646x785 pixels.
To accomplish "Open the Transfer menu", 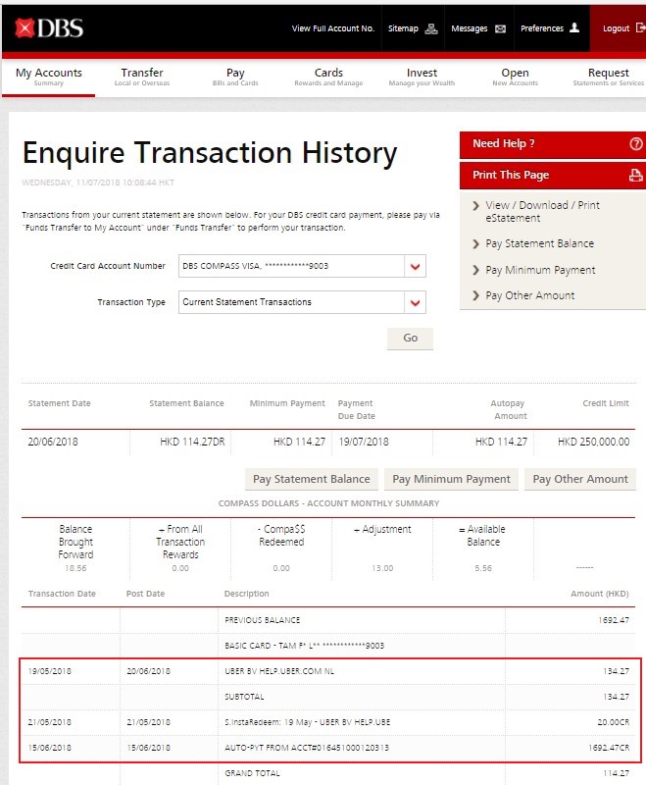I will coord(142,77).
